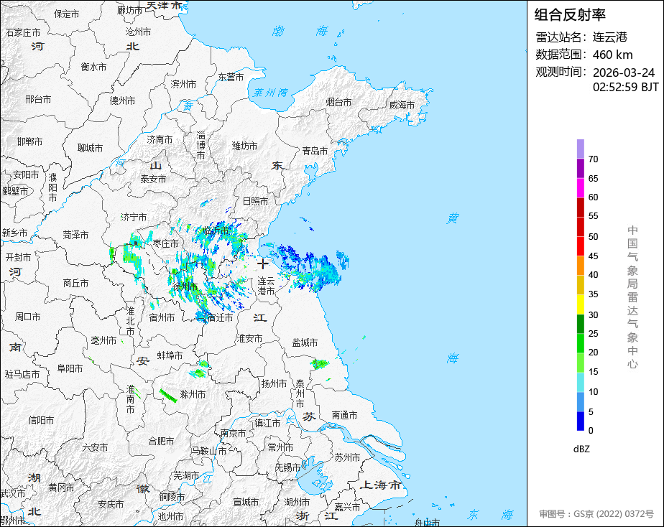Click the data range value '460 km'
Viewport: 664px width, 527px height.
[612, 55]
